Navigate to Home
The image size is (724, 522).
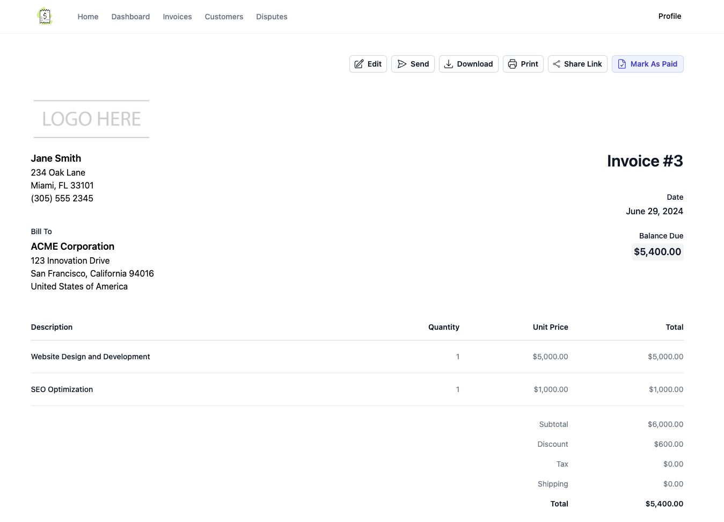click(x=87, y=17)
